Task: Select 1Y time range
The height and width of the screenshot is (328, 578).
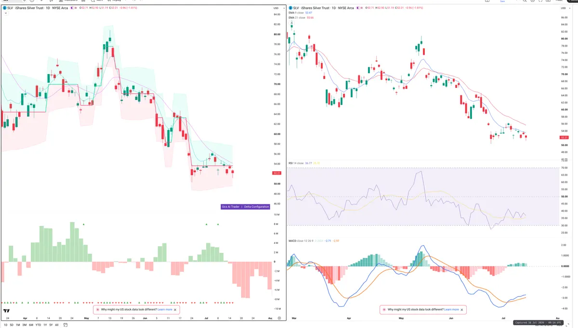Action: pyautogui.click(x=45, y=325)
